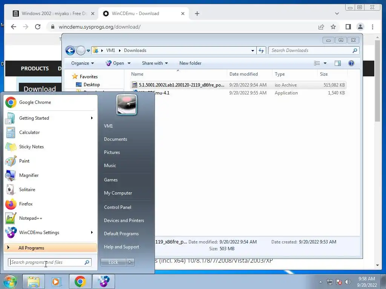Expand WinCDEmu Settings submenu arrow

tap(92, 233)
